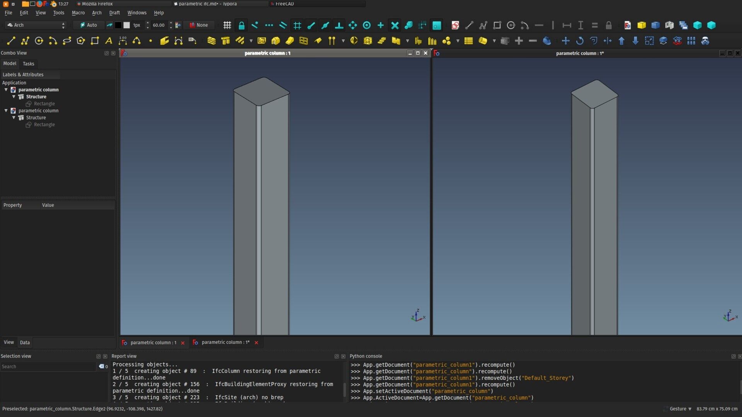Open the Macro menu
Screen dimensions: 742x417
(x=78, y=13)
